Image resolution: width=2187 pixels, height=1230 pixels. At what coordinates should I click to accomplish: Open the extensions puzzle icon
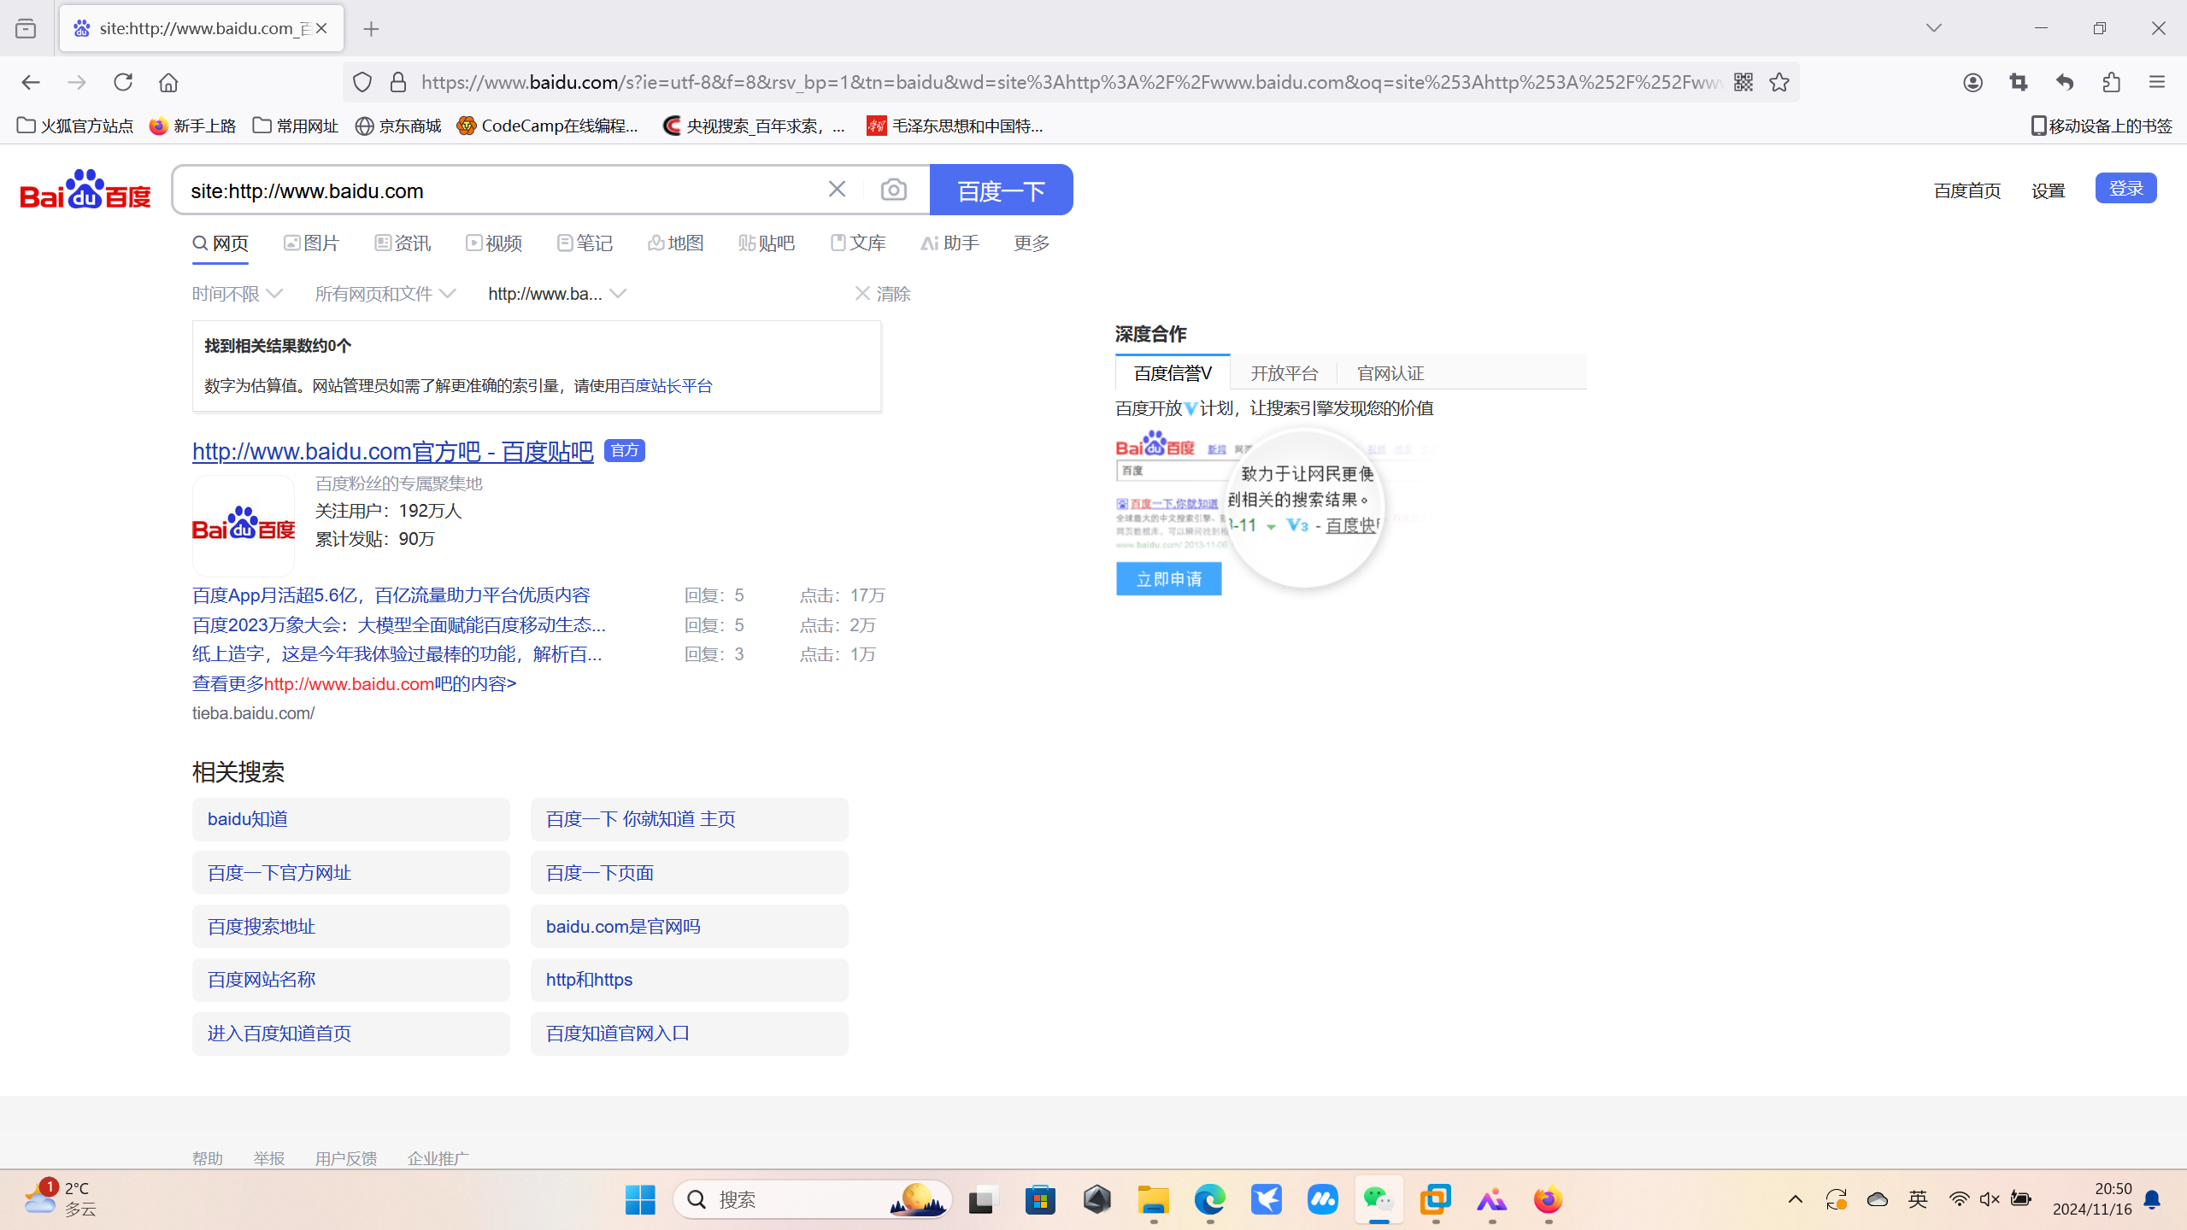2111,82
